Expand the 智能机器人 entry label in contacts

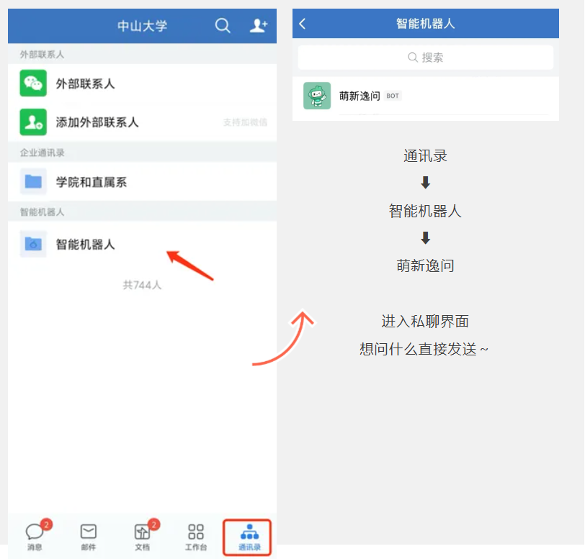tap(85, 245)
